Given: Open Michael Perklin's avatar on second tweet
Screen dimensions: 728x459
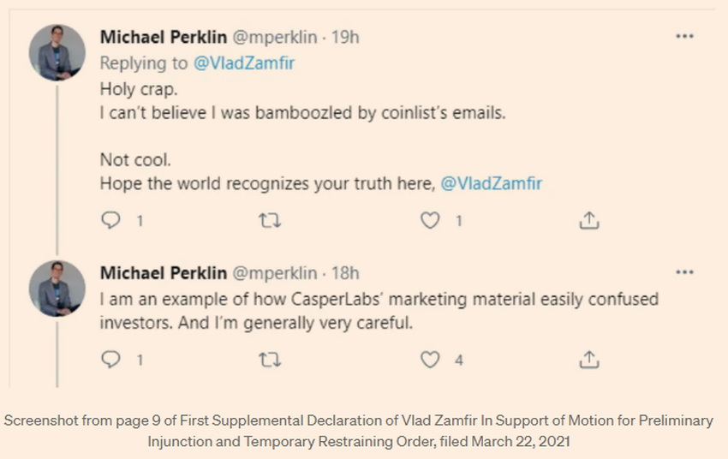Looking at the screenshot, I should 57,289.
